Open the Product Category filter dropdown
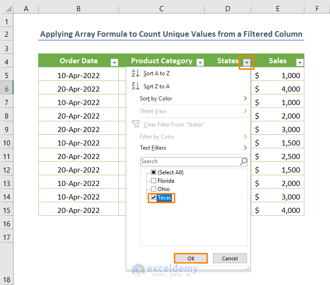 click(200, 62)
